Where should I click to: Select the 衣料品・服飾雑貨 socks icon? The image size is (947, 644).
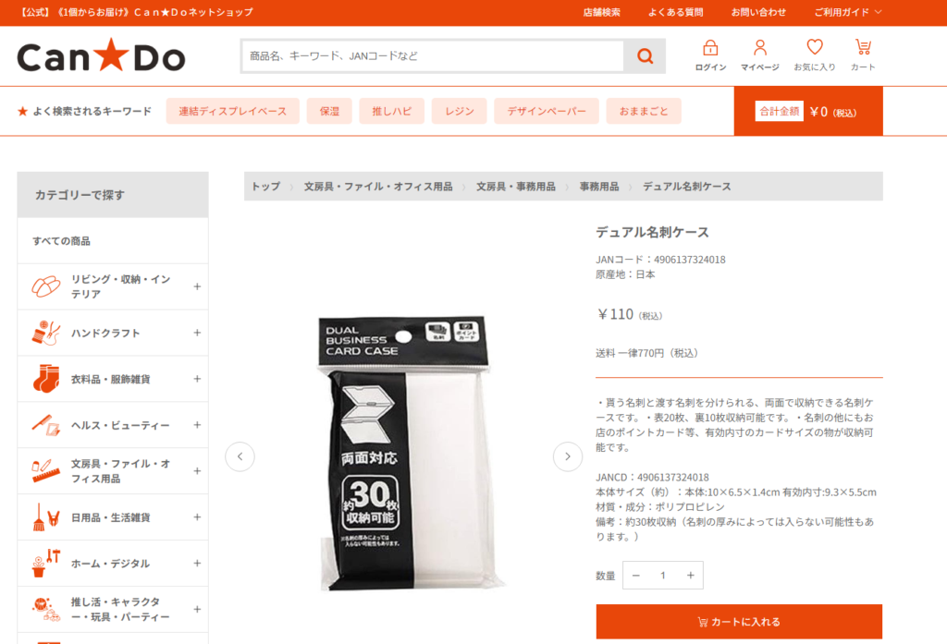[x=46, y=379]
